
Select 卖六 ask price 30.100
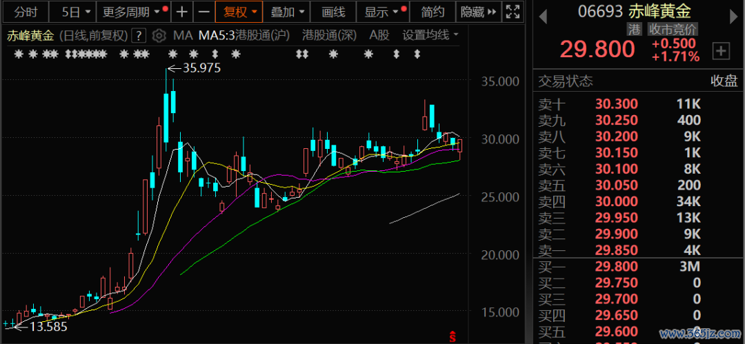[616, 169]
